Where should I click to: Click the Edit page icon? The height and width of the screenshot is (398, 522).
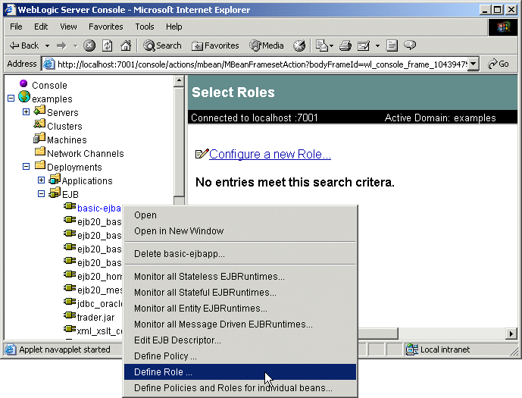(364, 45)
